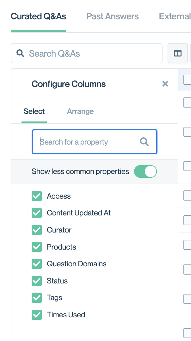Open the Curated Q&As tab
This screenshot has height=341, width=191.
(x=39, y=16)
